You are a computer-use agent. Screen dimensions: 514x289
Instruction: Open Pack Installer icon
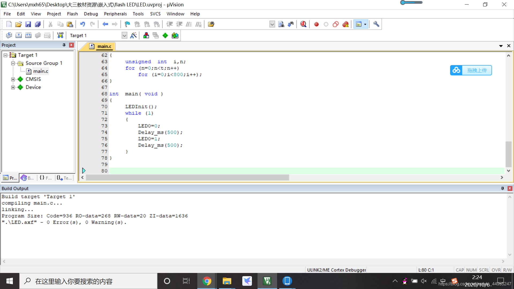(175, 35)
